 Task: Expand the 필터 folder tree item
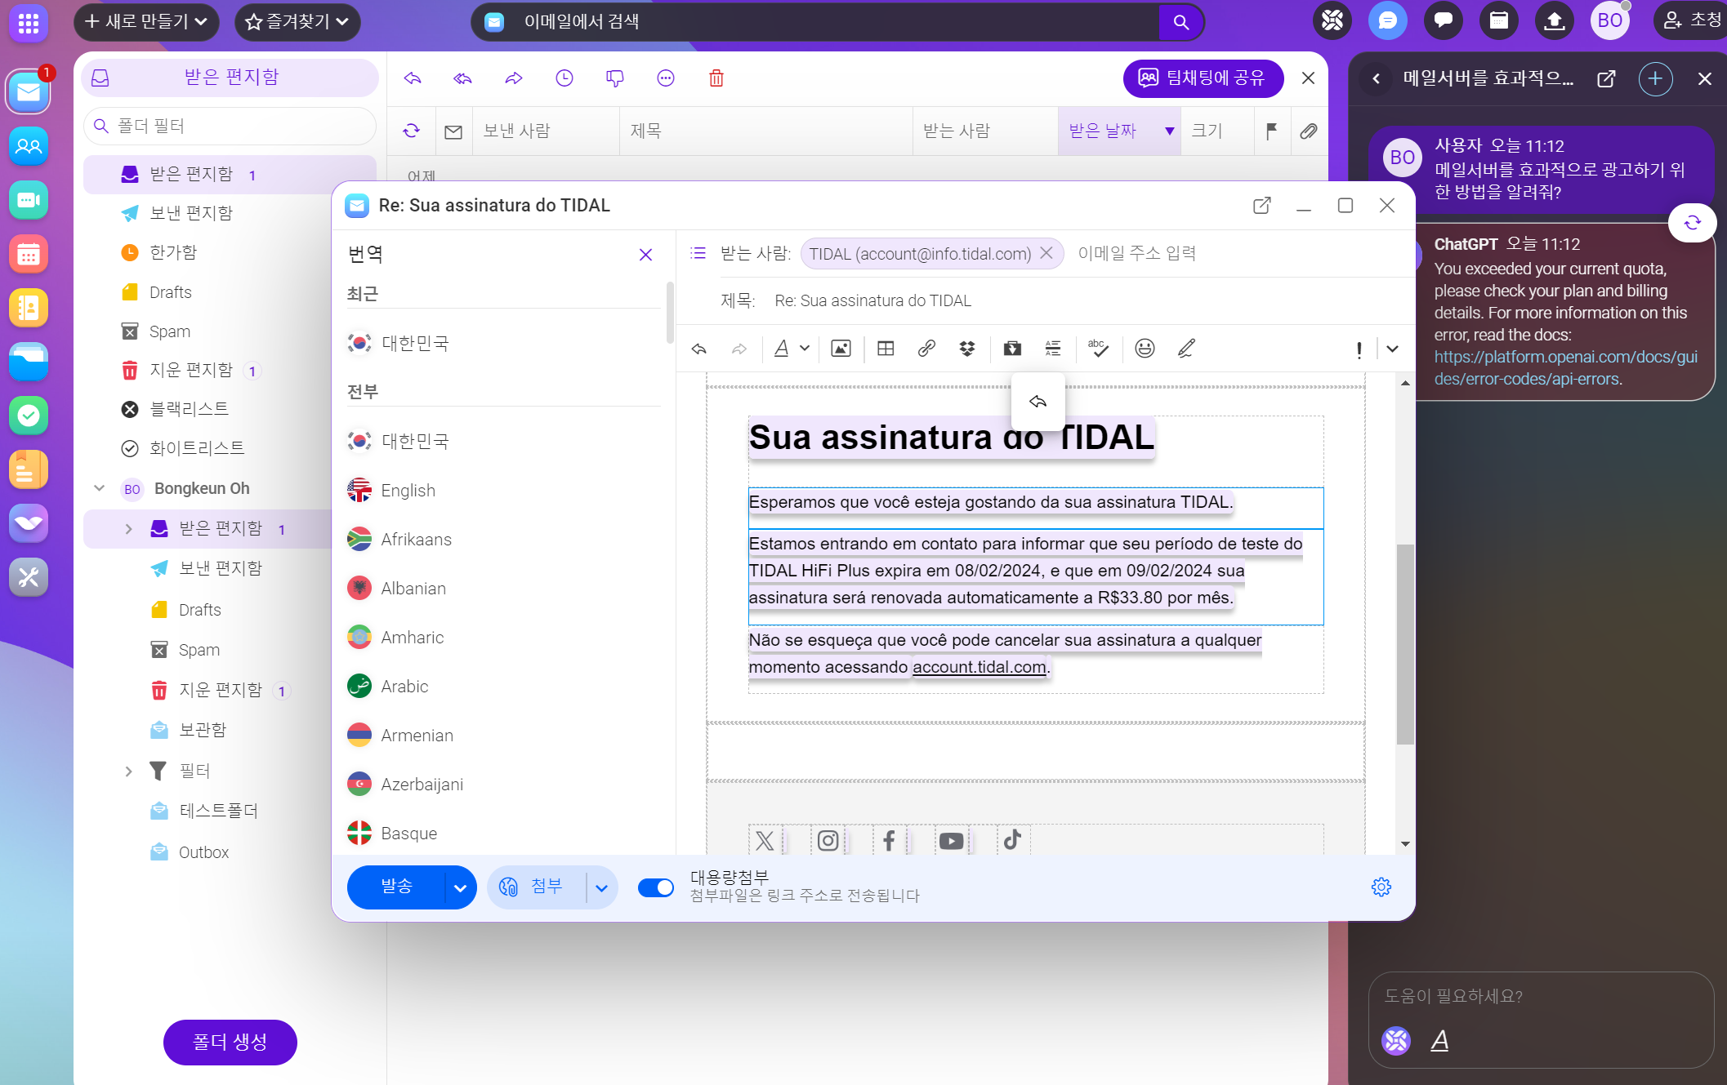pos(128,771)
